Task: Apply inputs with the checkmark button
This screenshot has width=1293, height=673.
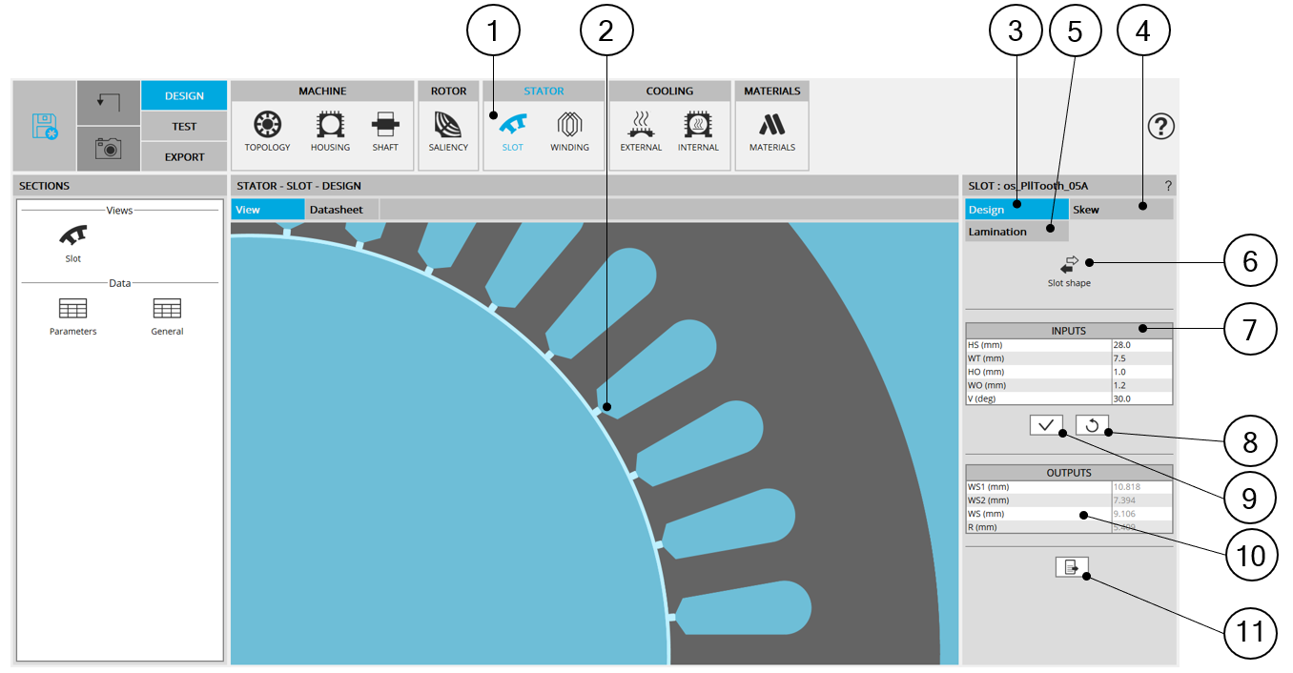Action: (1046, 425)
